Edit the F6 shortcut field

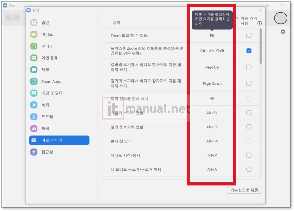[x=212, y=35]
